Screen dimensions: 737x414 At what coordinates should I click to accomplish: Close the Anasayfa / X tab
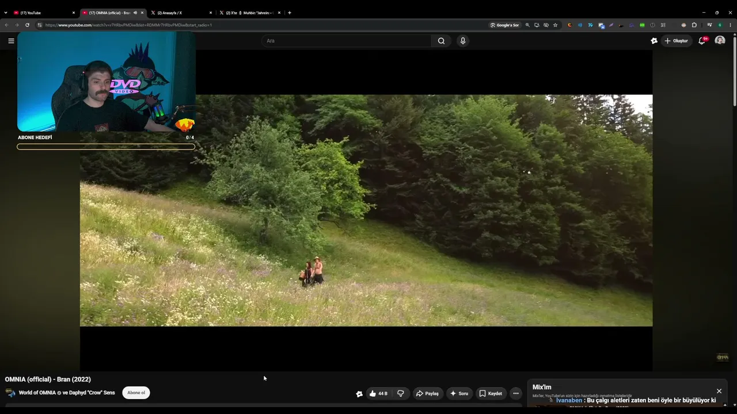pyautogui.click(x=210, y=13)
